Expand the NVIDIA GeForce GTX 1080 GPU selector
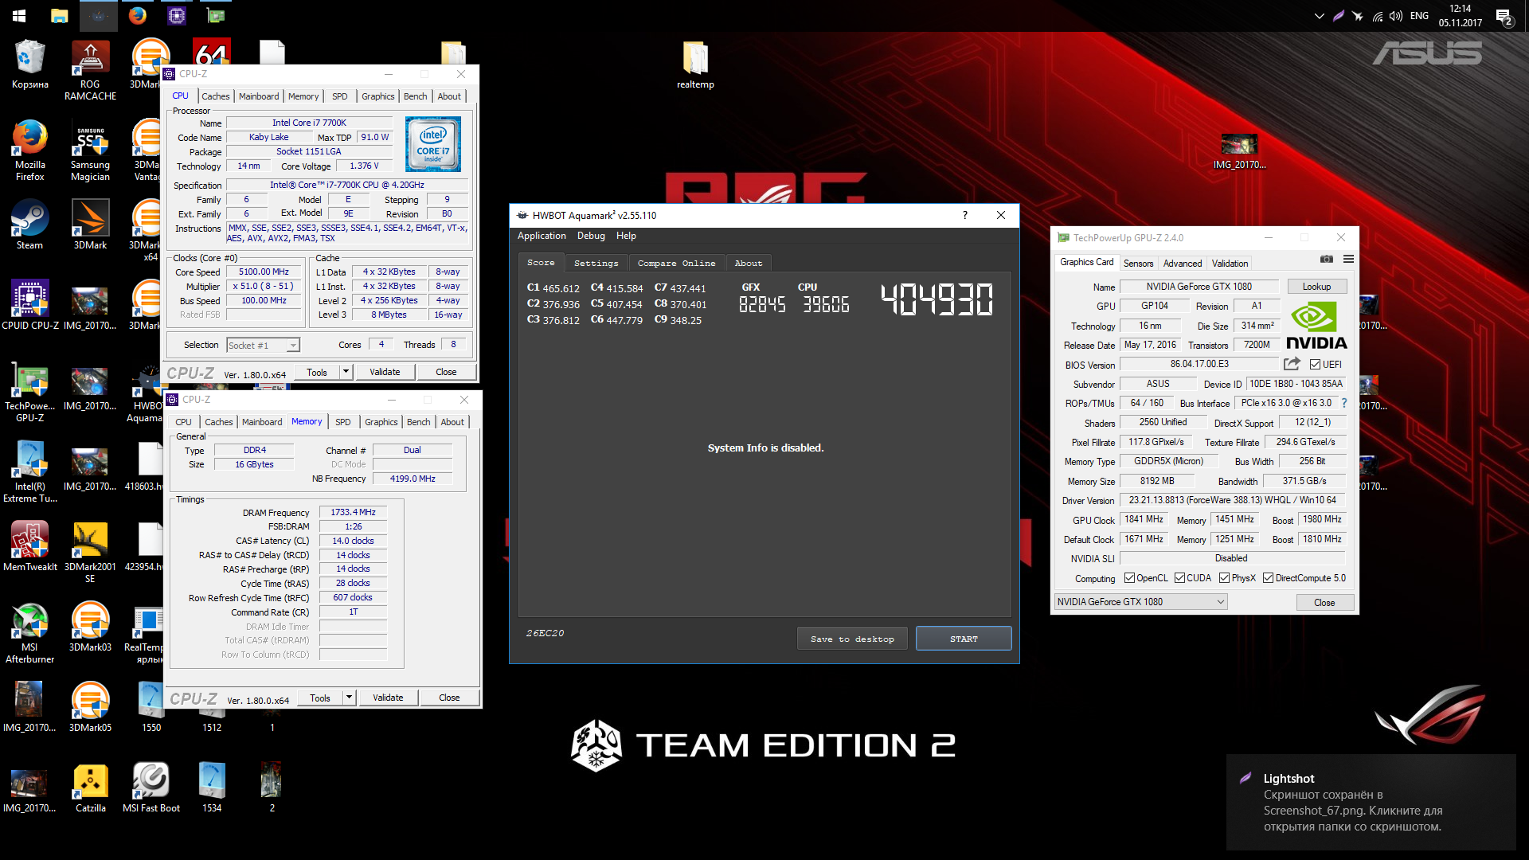1529x860 pixels. click(x=1140, y=602)
